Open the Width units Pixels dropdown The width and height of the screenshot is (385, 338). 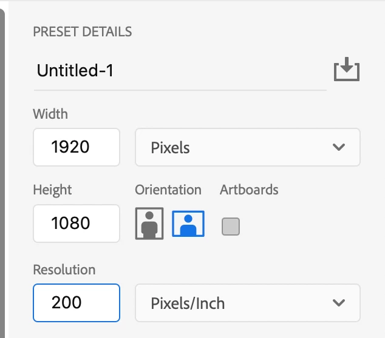pos(247,147)
